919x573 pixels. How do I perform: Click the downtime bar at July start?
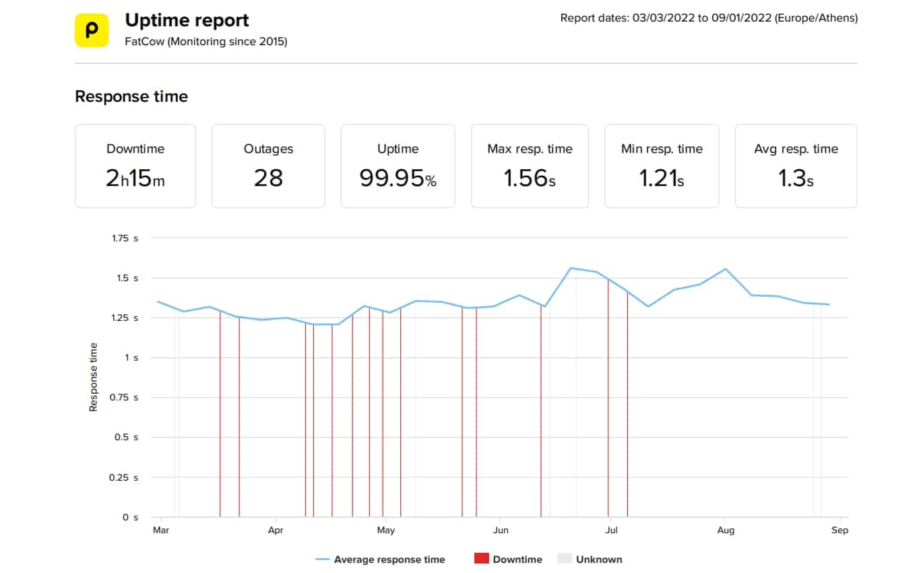pos(608,398)
